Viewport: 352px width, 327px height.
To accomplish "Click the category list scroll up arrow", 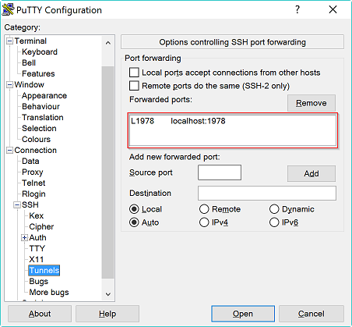I will point(108,43).
